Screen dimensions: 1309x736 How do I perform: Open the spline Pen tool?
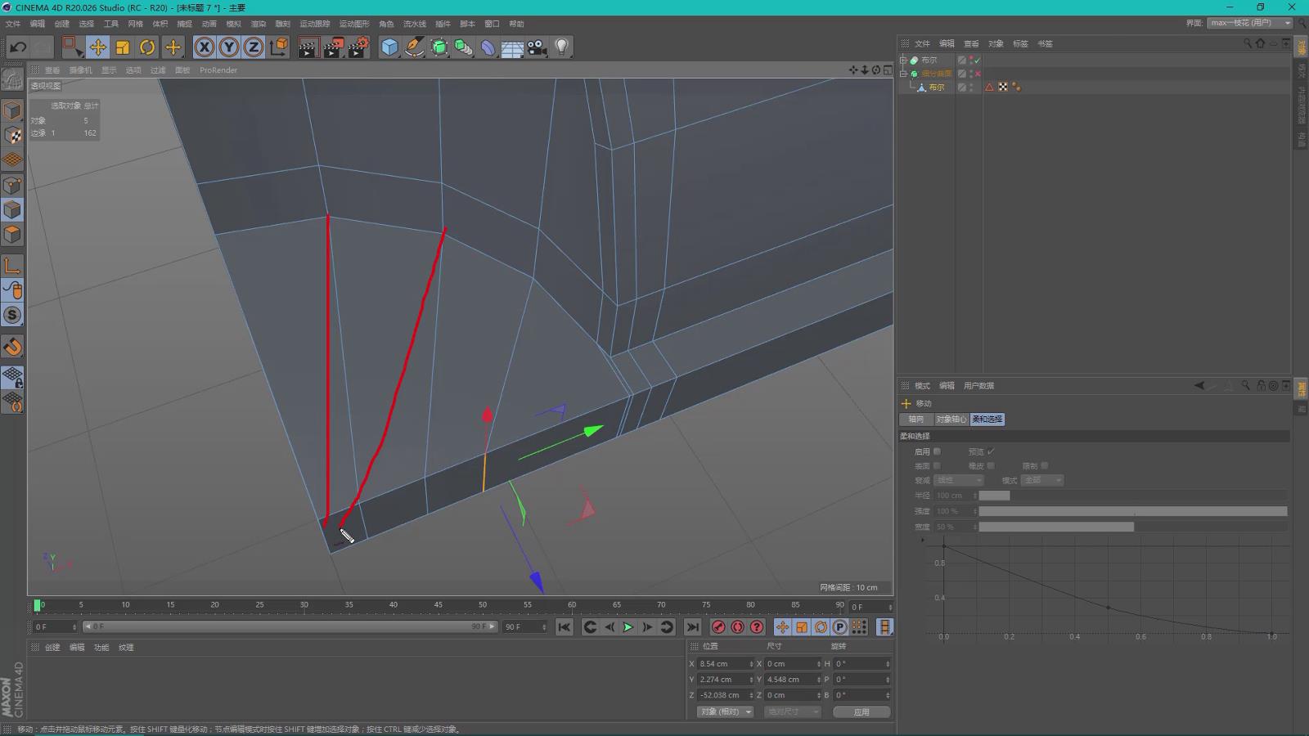pos(414,47)
